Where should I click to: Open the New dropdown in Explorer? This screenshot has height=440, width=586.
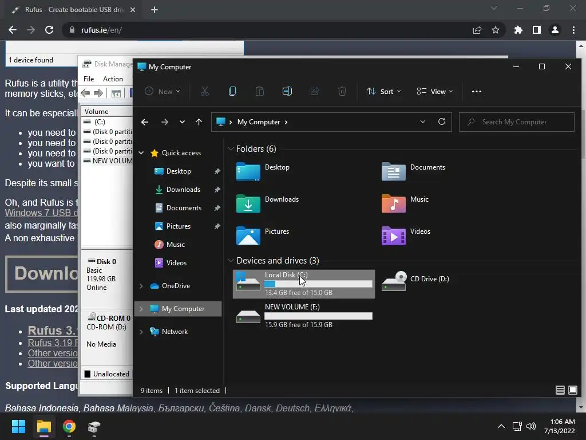[x=162, y=91]
